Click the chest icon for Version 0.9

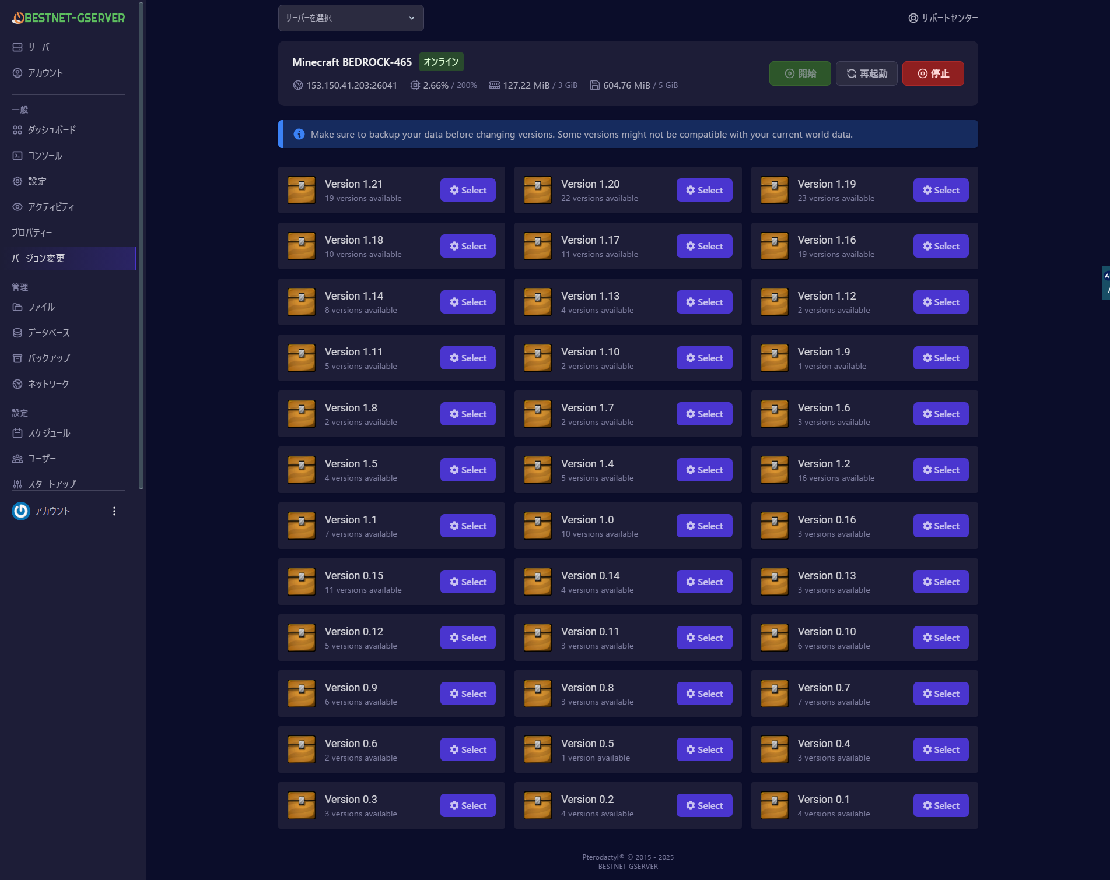point(302,694)
